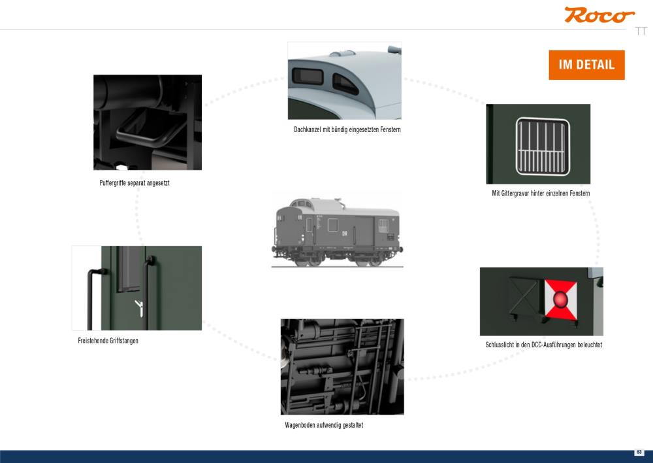Click caption 'Schlusslicht in den DCC-Ausführungen beleuchtet'

pyautogui.click(x=543, y=345)
